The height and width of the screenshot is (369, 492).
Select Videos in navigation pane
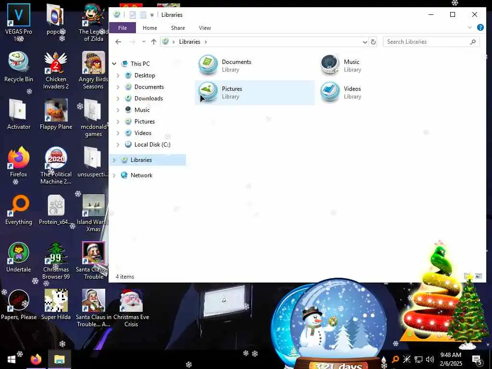coord(143,133)
